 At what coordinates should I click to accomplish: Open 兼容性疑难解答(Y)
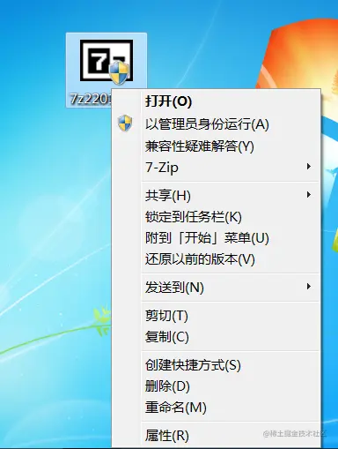pos(216,146)
